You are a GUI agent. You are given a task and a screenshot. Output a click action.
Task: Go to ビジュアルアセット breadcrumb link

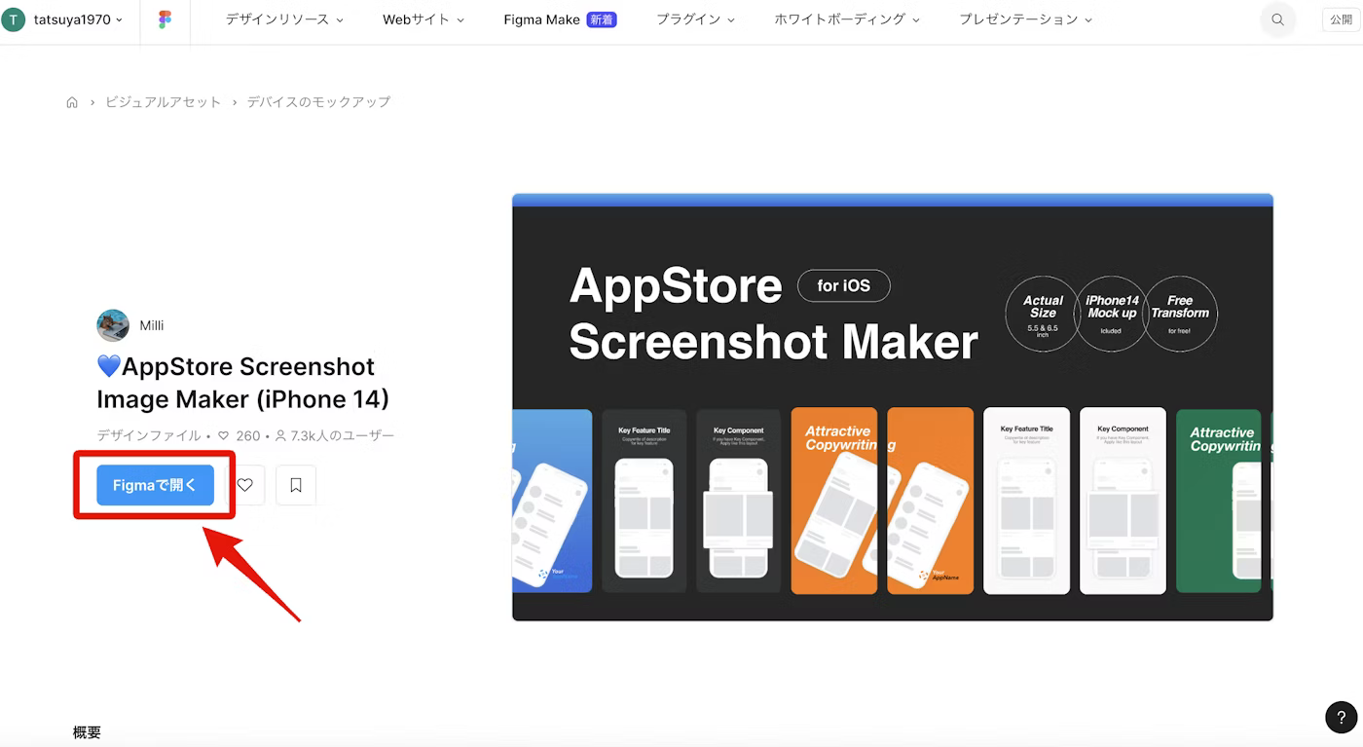tap(163, 102)
